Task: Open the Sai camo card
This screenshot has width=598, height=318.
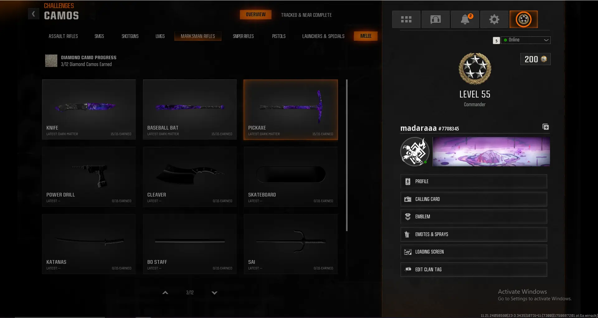Action: point(291,244)
